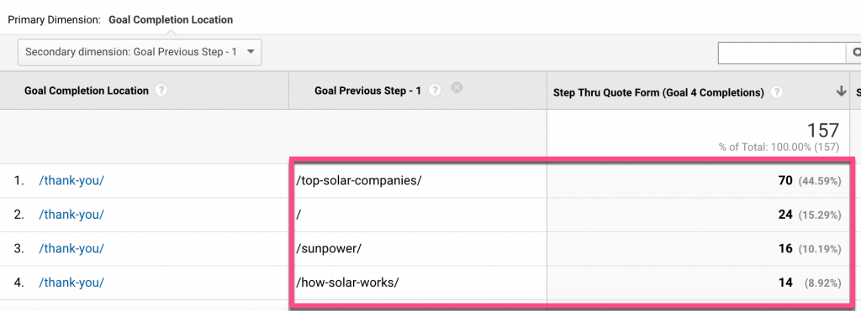Open Secondary dimension dropdown

click(x=140, y=52)
